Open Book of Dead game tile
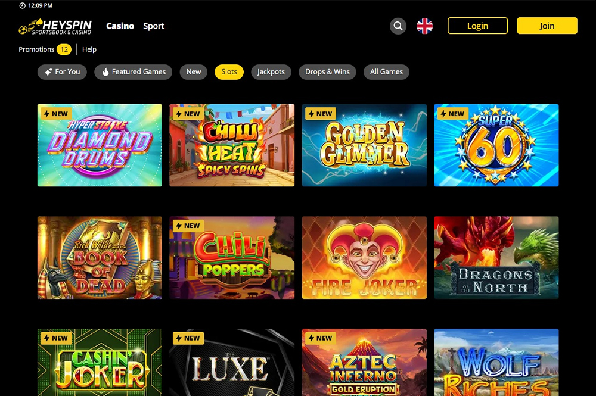This screenshot has width=596, height=396. tap(100, 257)
